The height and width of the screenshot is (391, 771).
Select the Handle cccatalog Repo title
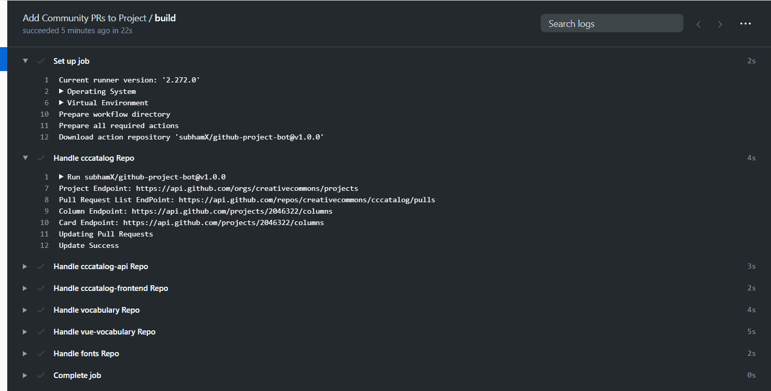pos(94,158)
